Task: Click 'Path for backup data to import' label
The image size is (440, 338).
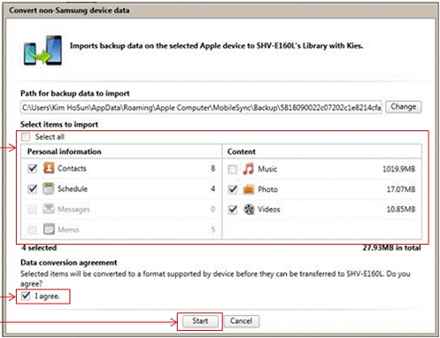Action: [75, 93]
